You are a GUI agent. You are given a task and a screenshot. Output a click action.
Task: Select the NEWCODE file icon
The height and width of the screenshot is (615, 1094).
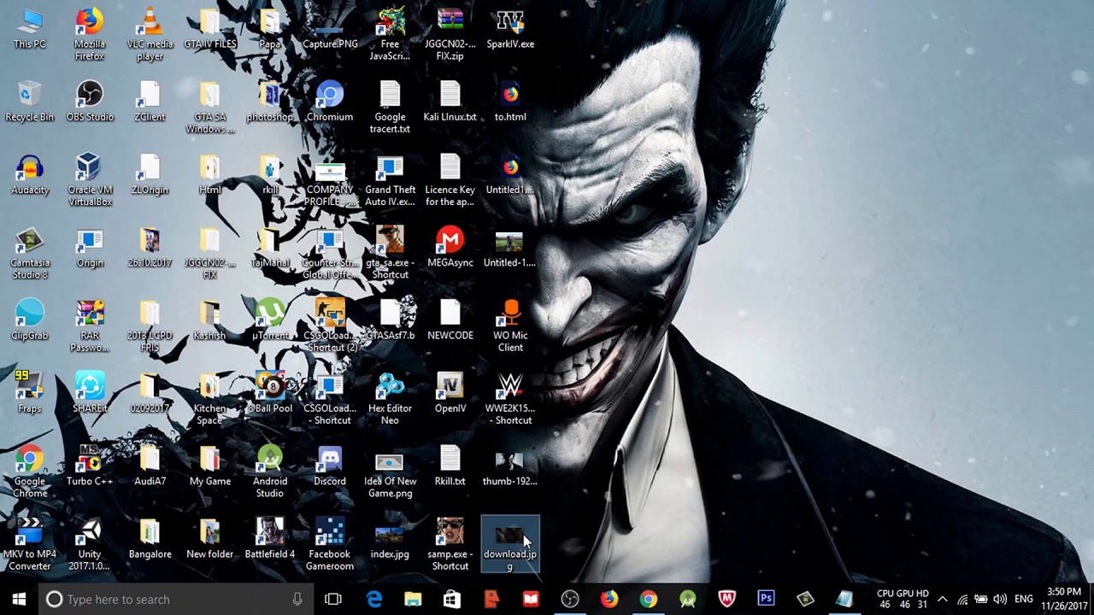coord(450,320)
